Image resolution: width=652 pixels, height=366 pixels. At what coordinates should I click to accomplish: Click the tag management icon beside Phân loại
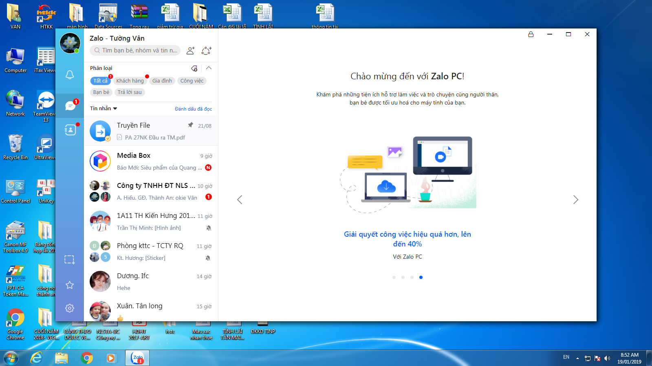tap(194, 68)
